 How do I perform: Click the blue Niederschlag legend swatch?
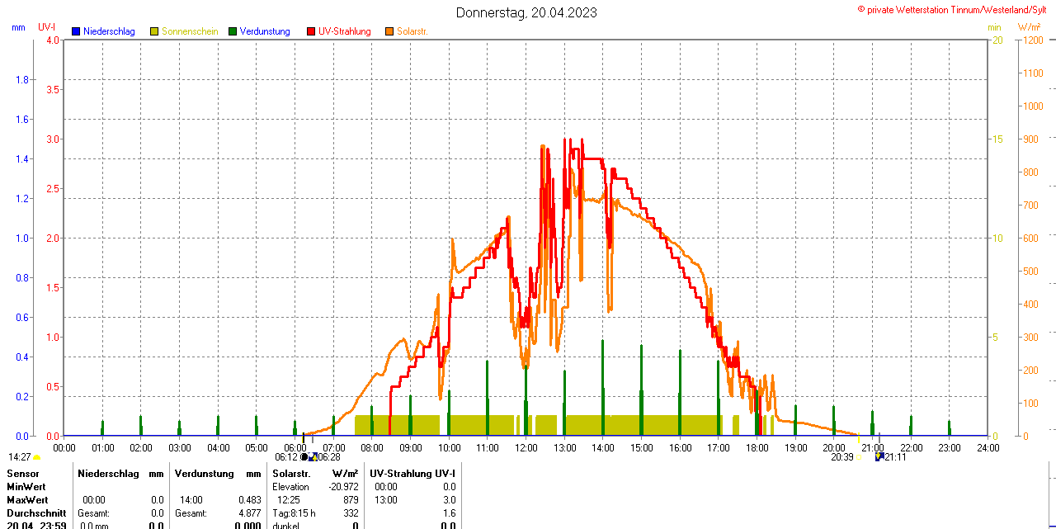pyautogui.click(x=76, y=31)
